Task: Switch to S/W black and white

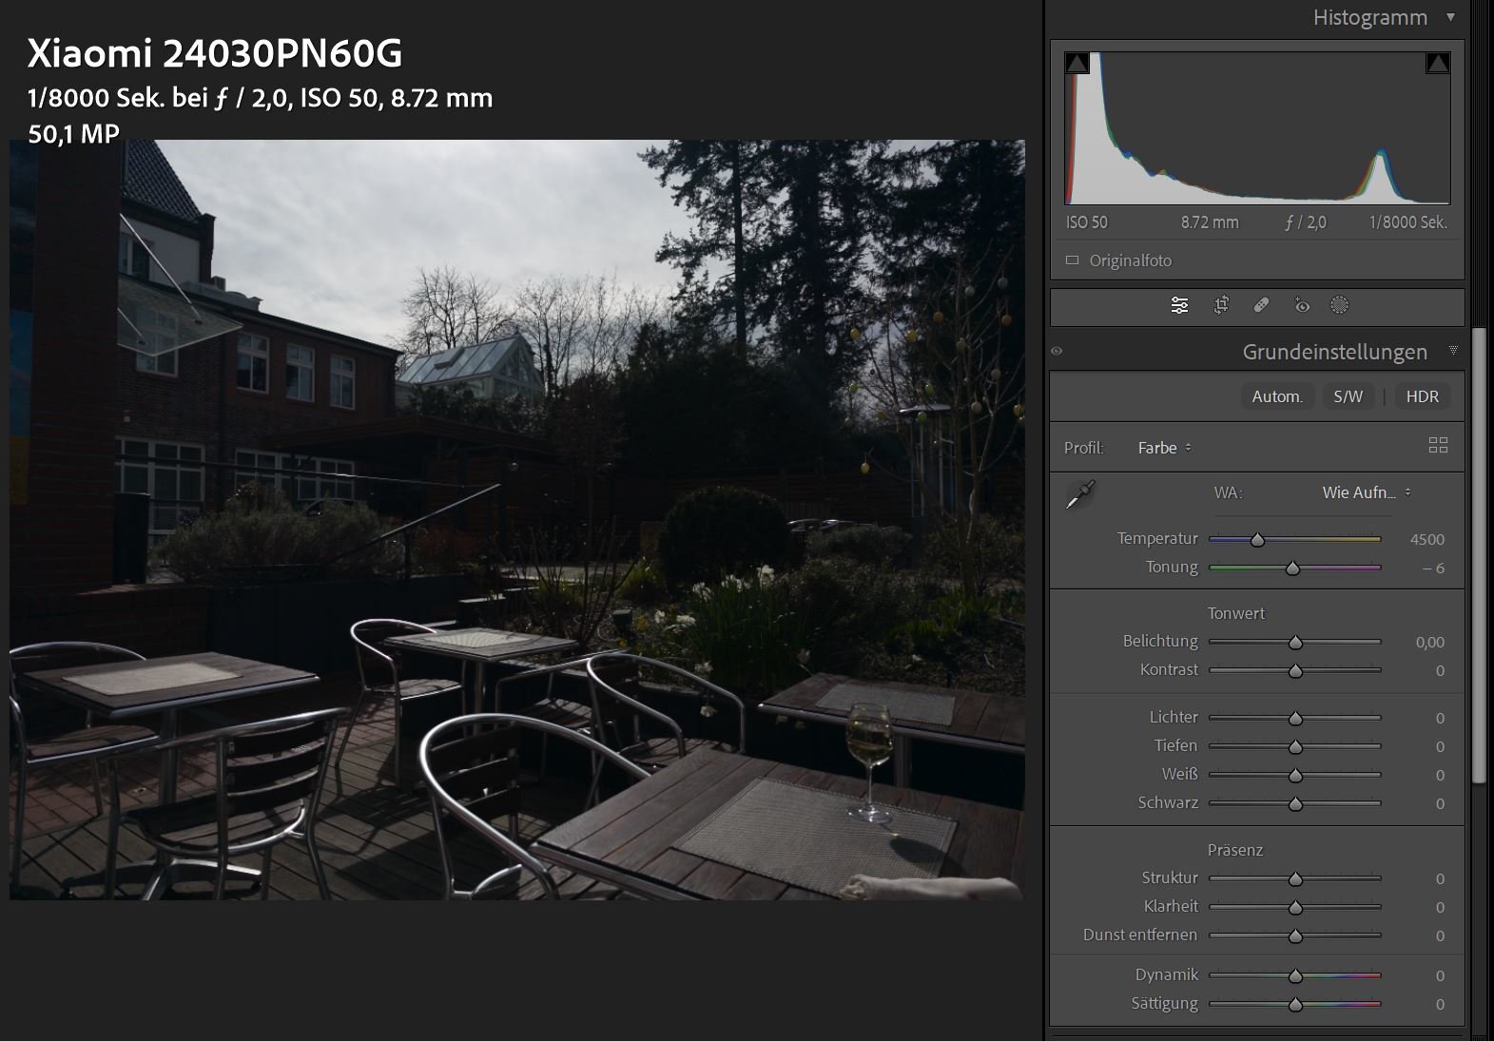Action: click(1348, 396)
